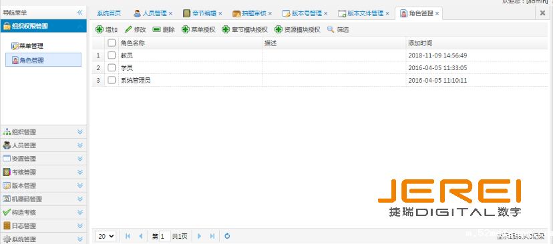Click timestamp 2016-04-05 11:10:11
Viewport: 553px width, 244px height.
pyautogui.click(x=437, y=80)
